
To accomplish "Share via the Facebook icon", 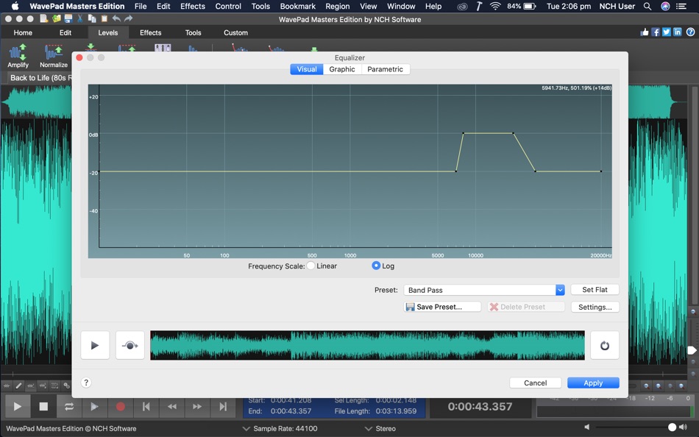I will click(656, 32).
